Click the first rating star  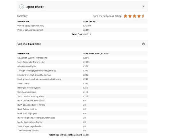click(126, 16)
